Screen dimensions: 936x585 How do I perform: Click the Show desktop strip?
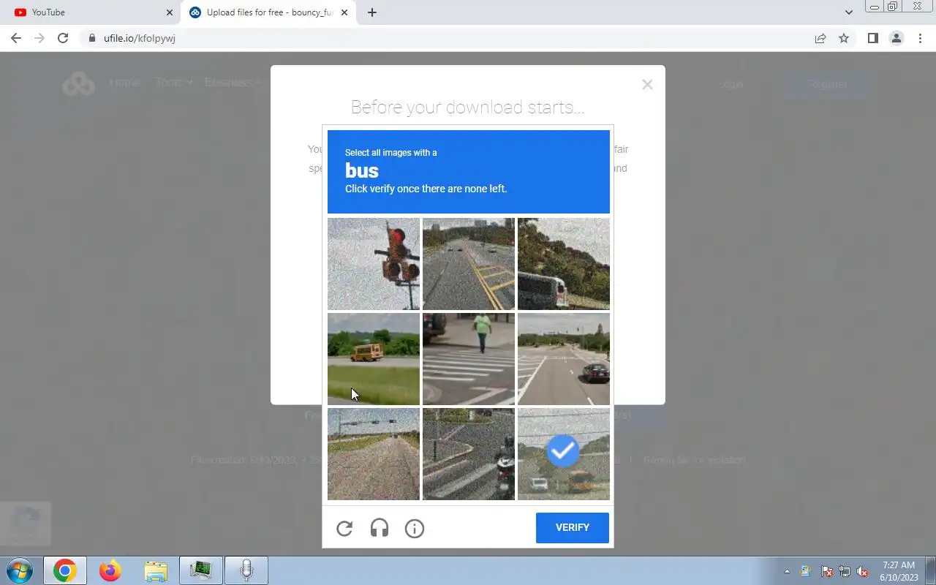coord(931,570)
